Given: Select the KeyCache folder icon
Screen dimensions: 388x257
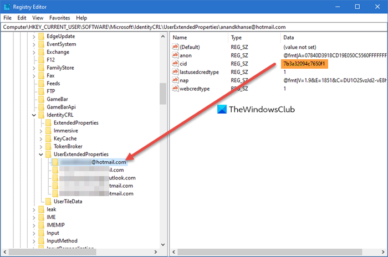Looking at the screenshot, I should [48, 138].
